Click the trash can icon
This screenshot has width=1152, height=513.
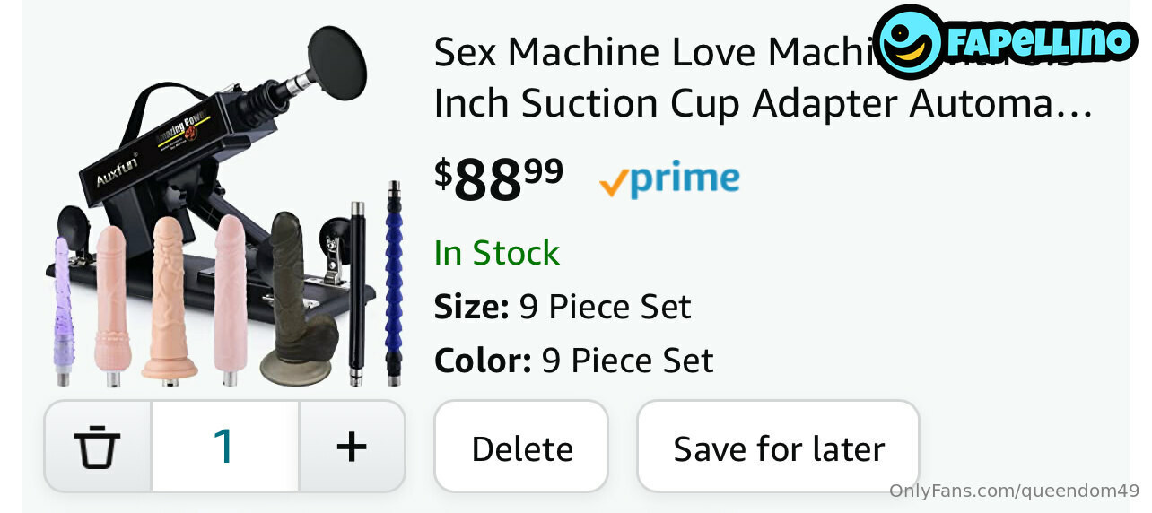click(x=98, y=446)
